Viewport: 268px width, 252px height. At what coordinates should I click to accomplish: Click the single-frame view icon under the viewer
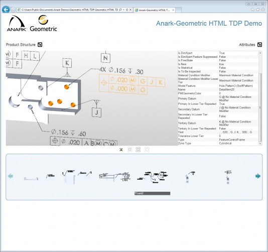pyautogui.click(x=129, y=150)
